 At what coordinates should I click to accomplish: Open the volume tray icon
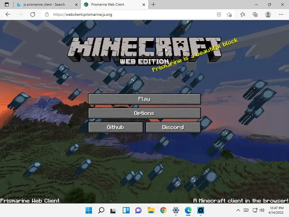pos(262,210)
